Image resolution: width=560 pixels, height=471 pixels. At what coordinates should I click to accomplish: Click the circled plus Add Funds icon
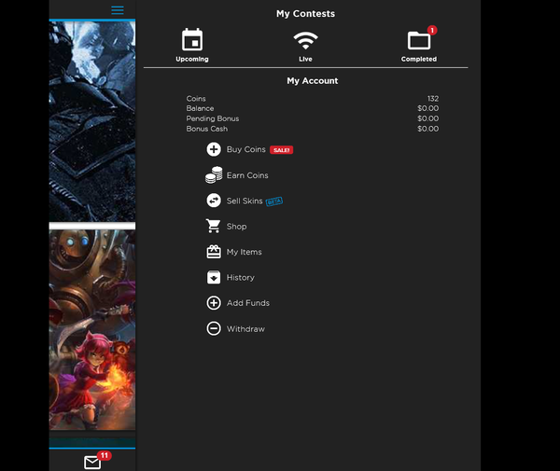pyautogui.click(x=214, y=303)
